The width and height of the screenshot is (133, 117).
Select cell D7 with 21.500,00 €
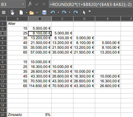84,52
